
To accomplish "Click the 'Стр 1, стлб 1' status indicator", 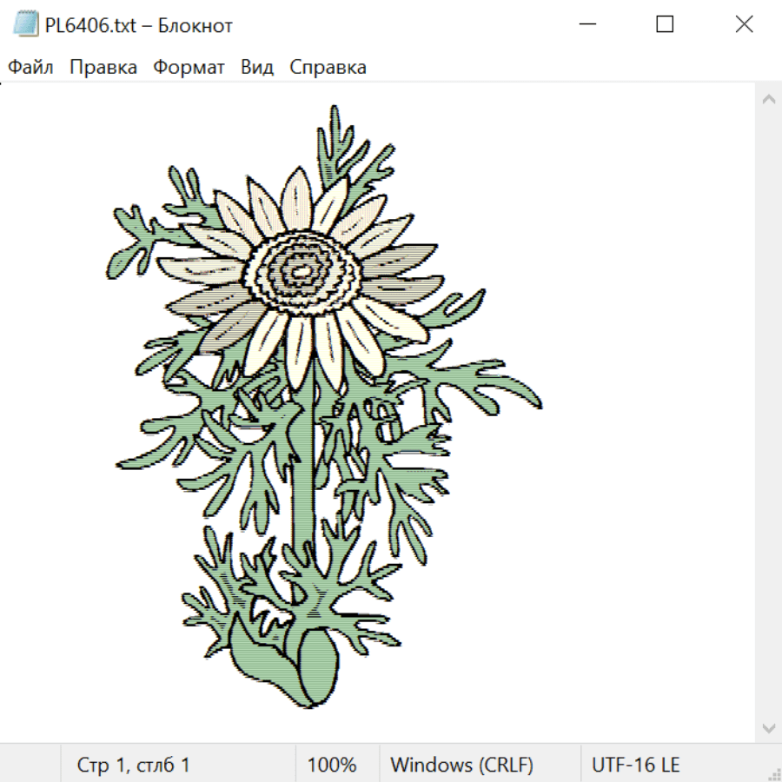I will 134,765.
